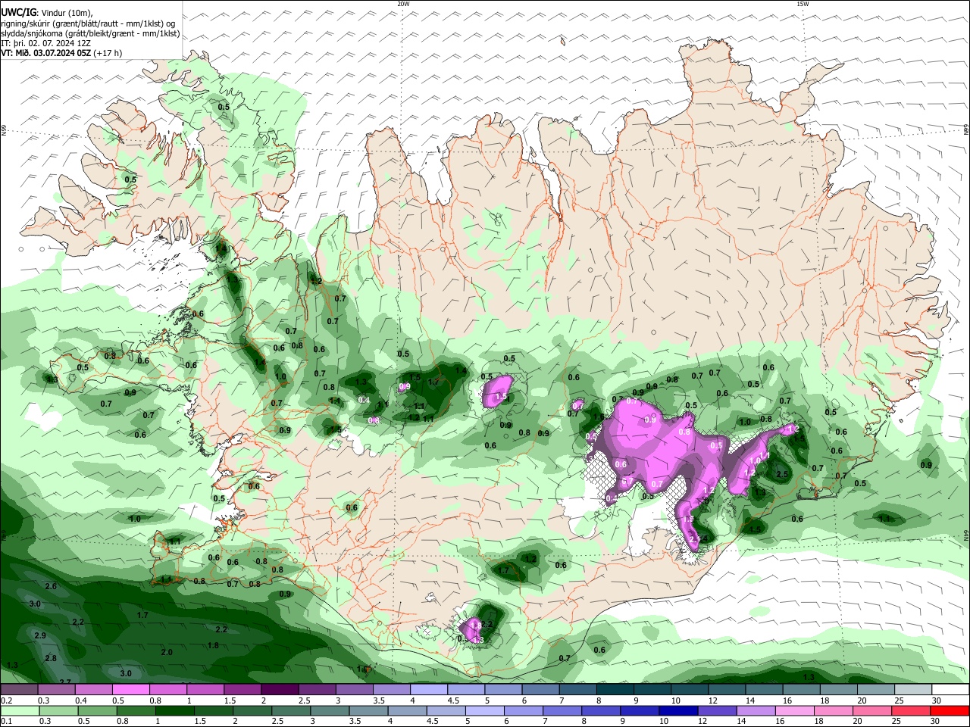Pick the lilac 14 rain legend swatch
970x727 pixels.
[x=757, y=711]
